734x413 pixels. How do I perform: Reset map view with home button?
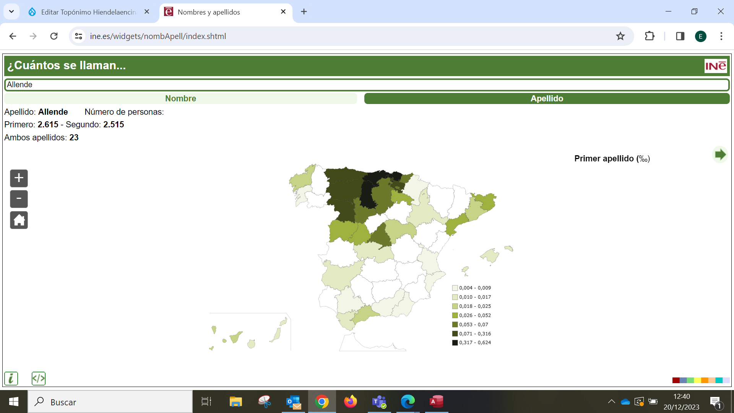point(19,220)
